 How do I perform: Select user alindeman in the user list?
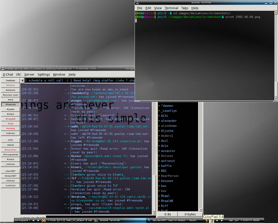(169, 126)
